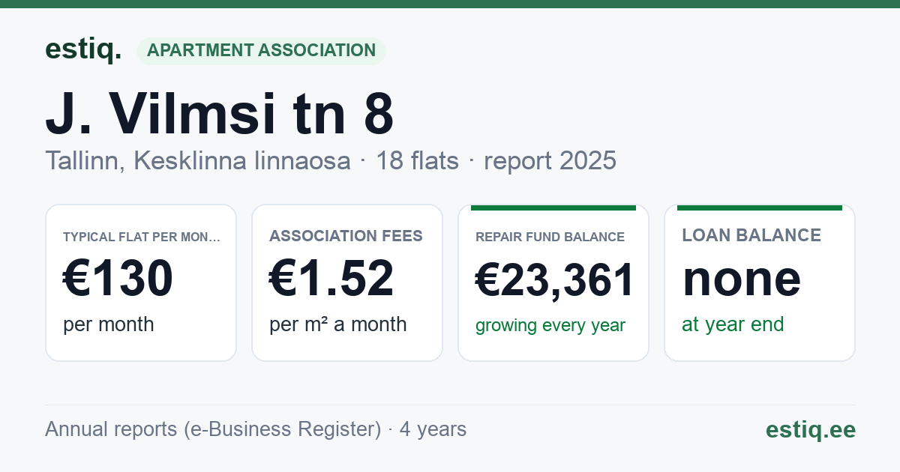Open the Association Fees card
The width and height of the screenshot is (900, 472).
(347, 283)
